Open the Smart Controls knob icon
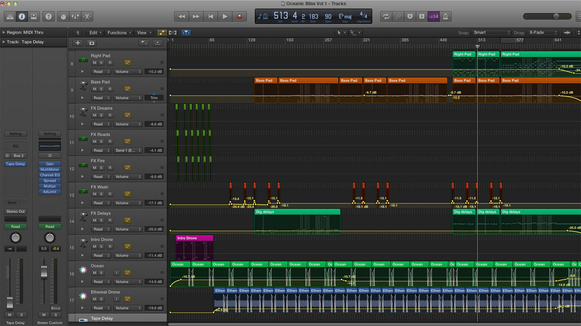Screen dimensions: 581x326 coord(63,16)
